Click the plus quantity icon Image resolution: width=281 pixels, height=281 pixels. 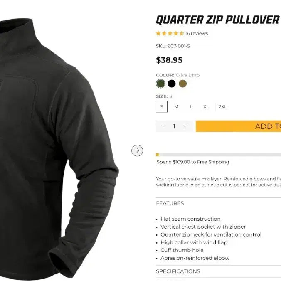(x=185, y=126)
